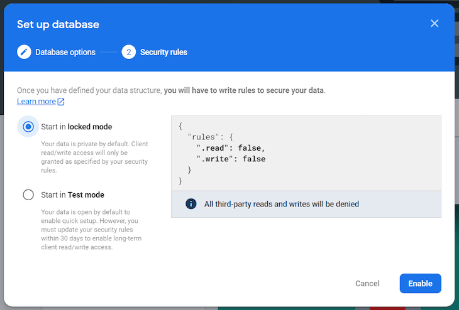Click the info icon in the denial notice
This screenshot has width=459, height=310.
tap(191, 204)
